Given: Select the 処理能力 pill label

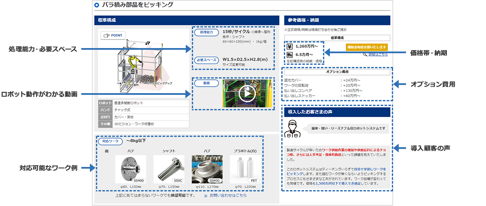Looking at the screenshot, I should coord(206,33).
